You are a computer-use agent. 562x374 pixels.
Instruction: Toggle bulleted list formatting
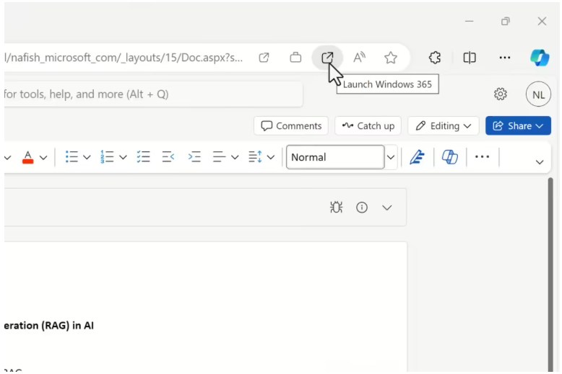click(x=72, y=157)
